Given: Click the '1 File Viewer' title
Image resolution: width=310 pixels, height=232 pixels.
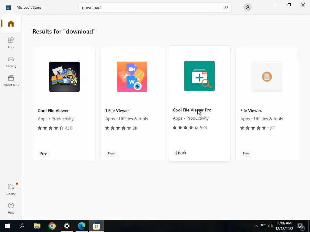Looking at the screenshot, I should pyautogui.click(x=117, y=111).
